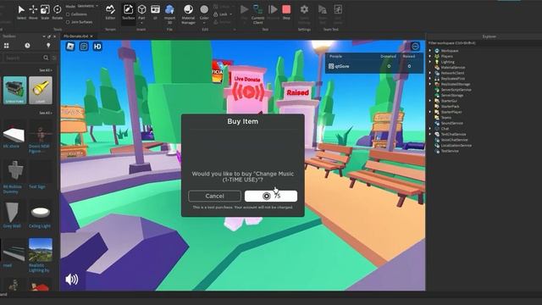Confirm purchase with the Robux price button

click(x=271, y=196)
